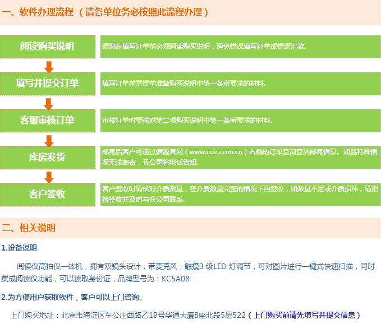Click the 二、相关说明 section header
This screenshot has width=381, height=324.
[x=29, y=228]
